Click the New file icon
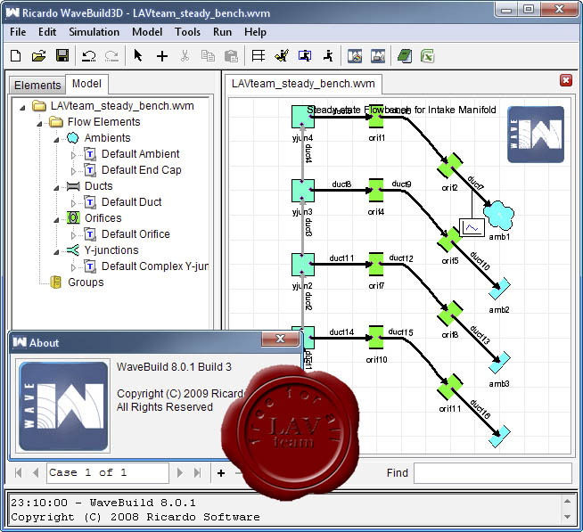The height and width of the screenshot is (532, 583). (x=16, y=56)
